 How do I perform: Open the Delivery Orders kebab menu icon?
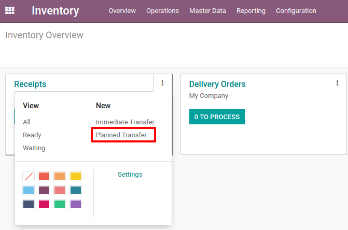tap(337, 83)
